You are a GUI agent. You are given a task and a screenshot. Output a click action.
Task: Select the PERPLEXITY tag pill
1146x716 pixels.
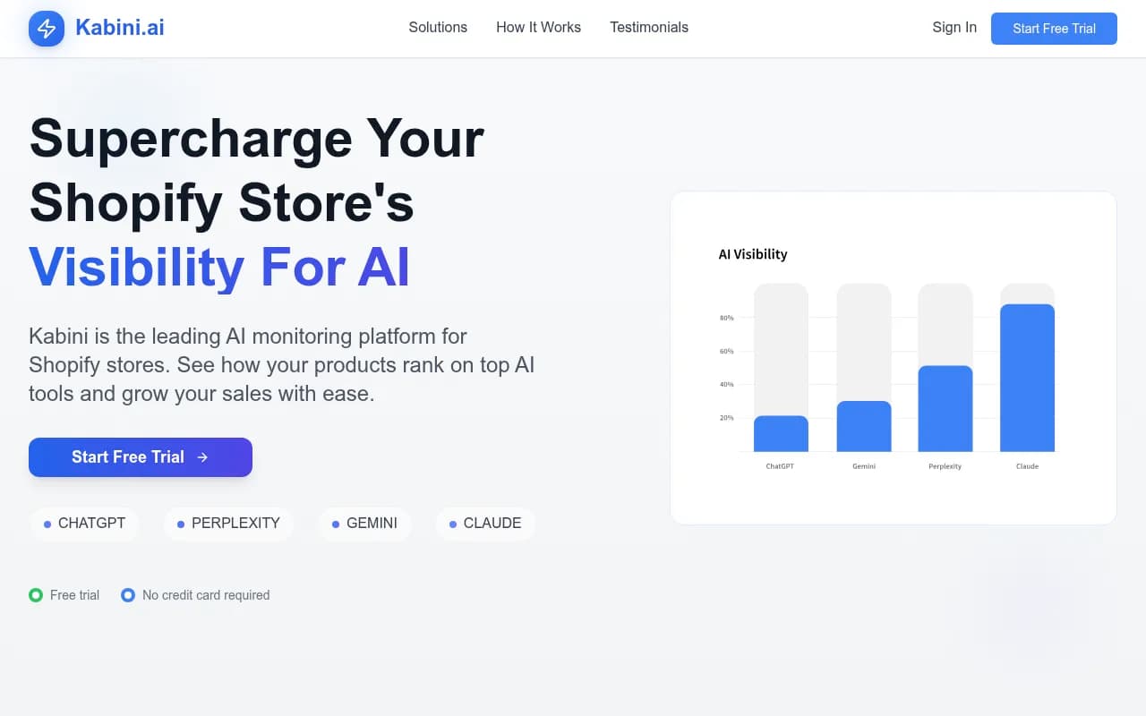point(228,524)
